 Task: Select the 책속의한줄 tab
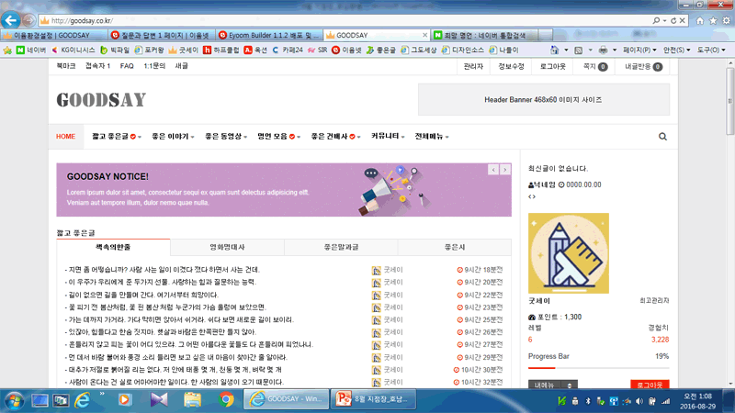pyautogui.click(x=113, y=247)
